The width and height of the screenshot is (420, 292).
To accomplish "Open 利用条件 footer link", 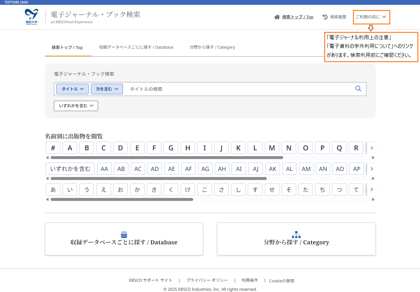I will click(250, 280).
